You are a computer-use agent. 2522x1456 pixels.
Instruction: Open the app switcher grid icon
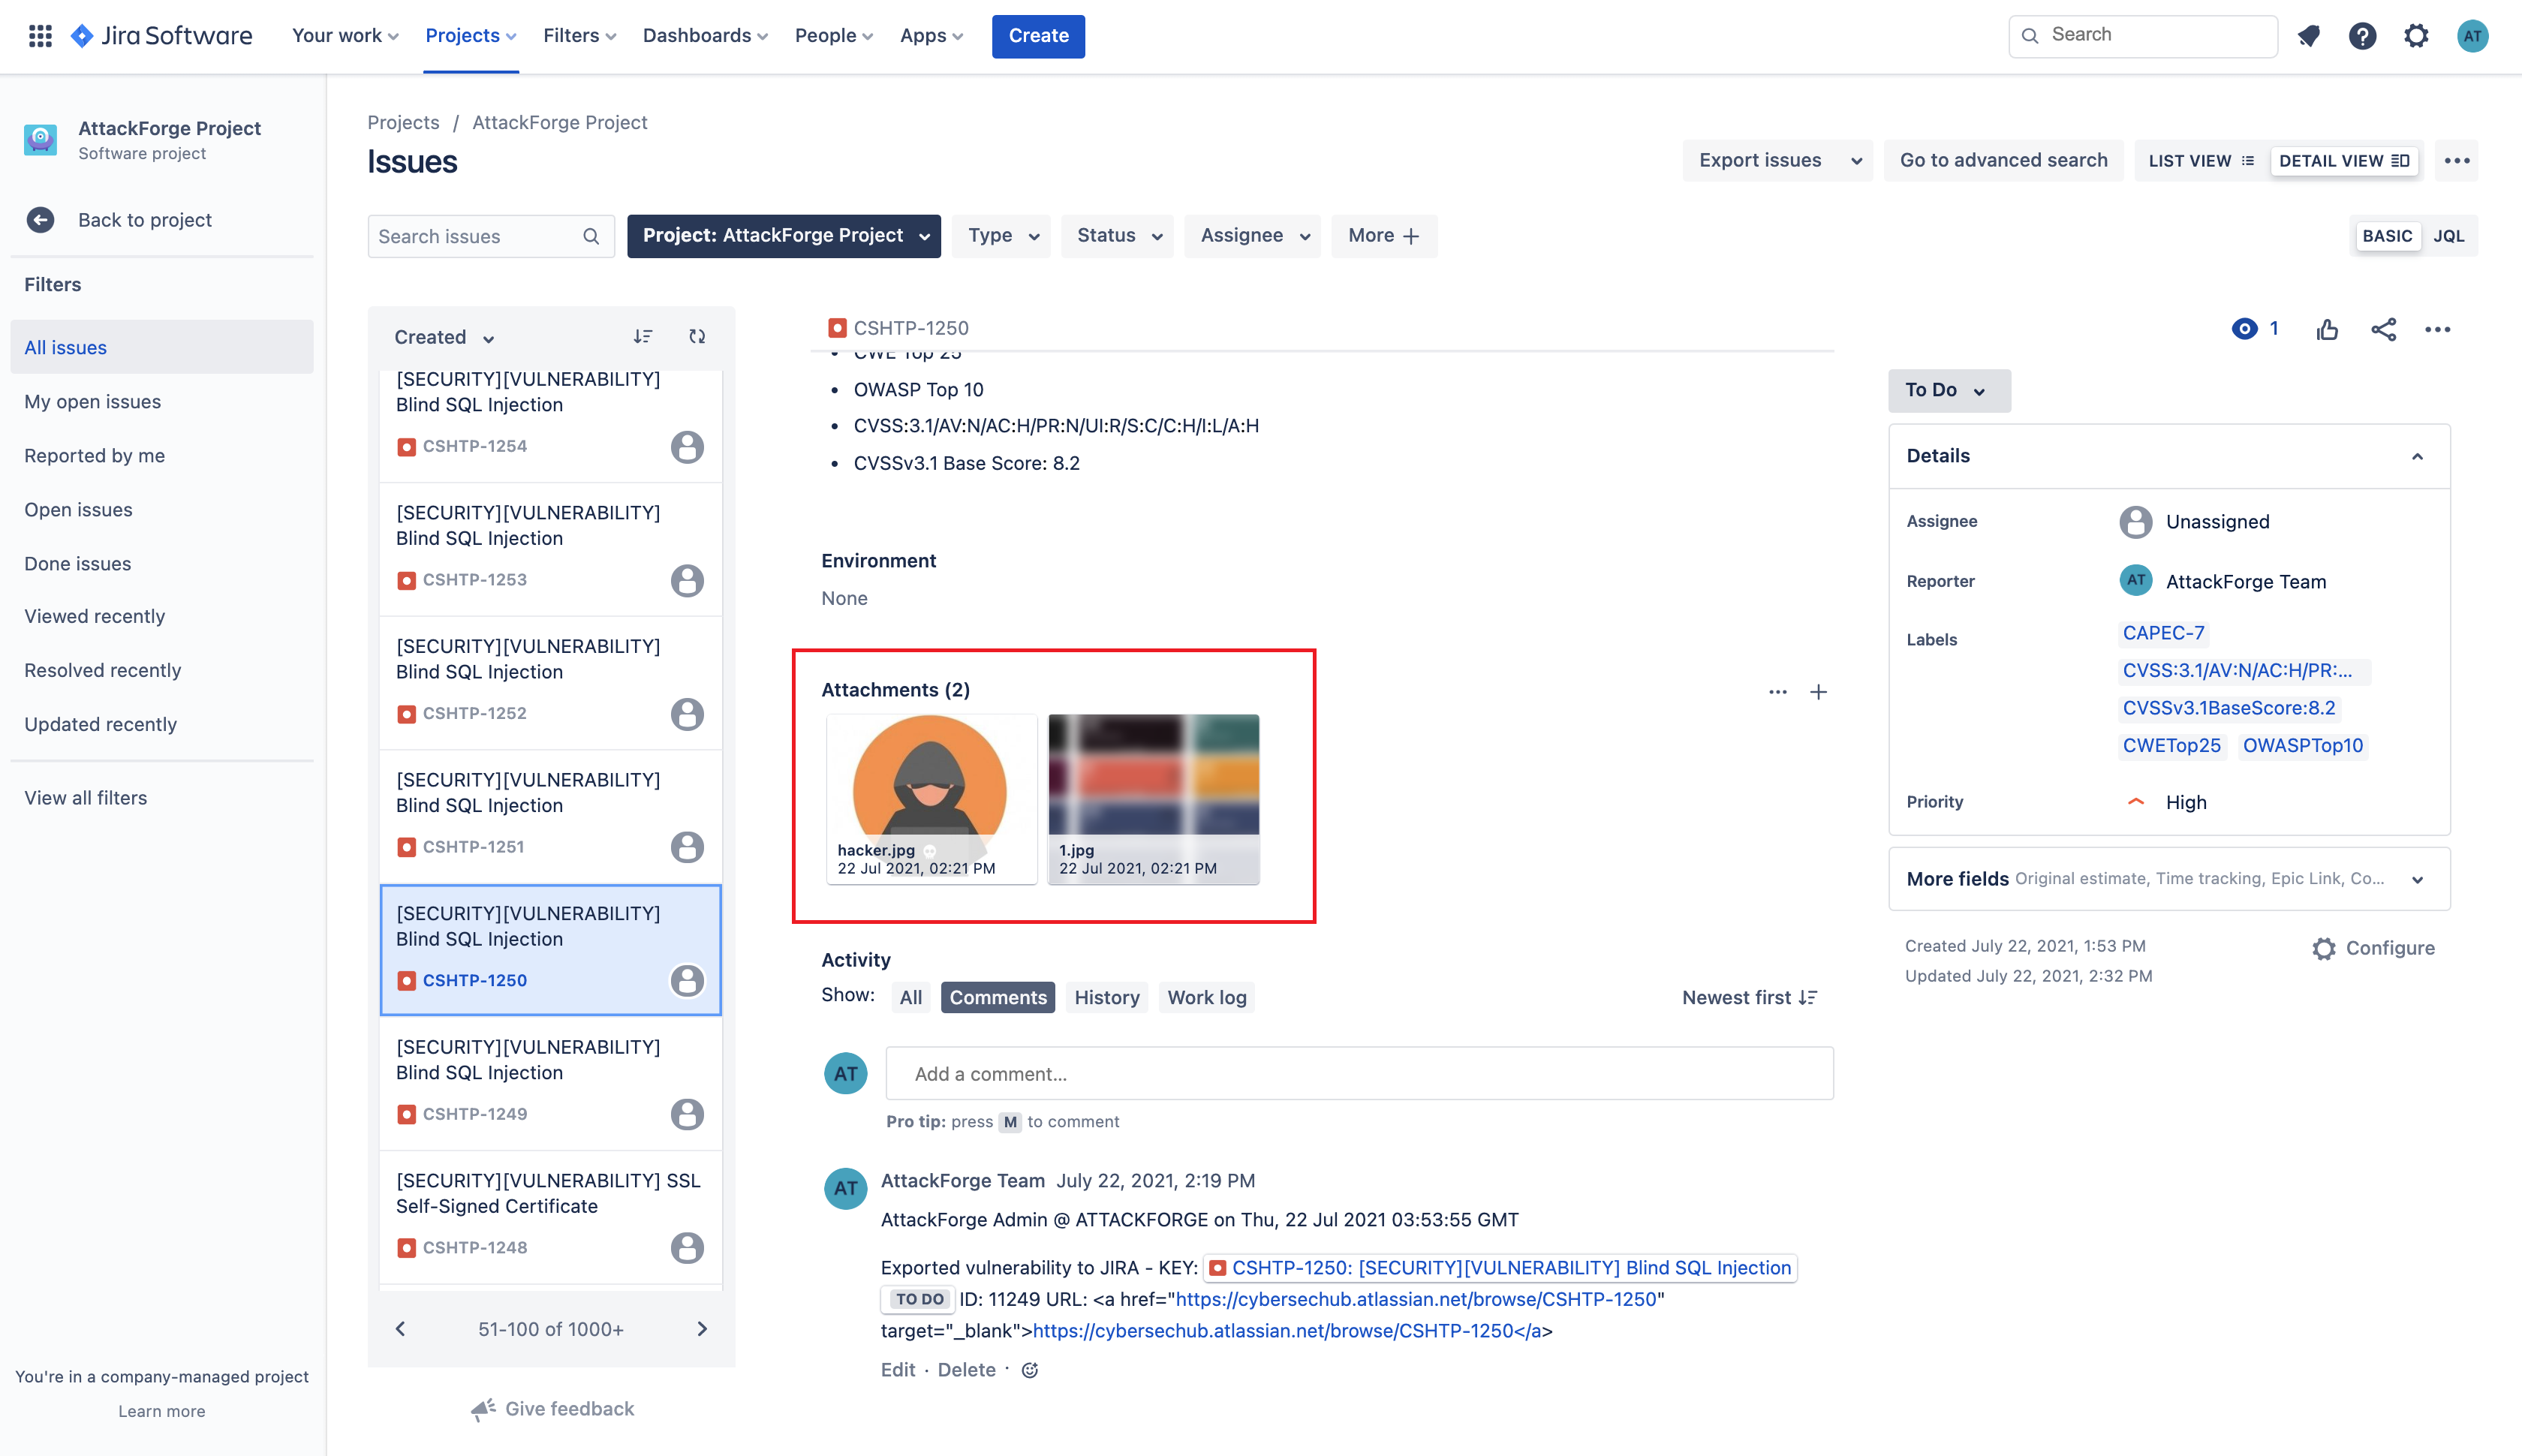coord(40,36)
